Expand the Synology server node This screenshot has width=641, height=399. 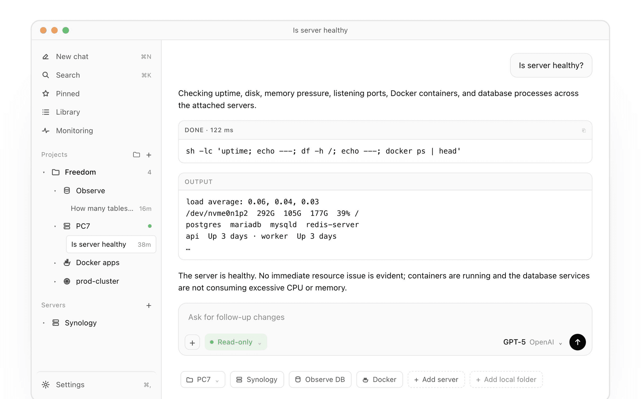(44, 323)
